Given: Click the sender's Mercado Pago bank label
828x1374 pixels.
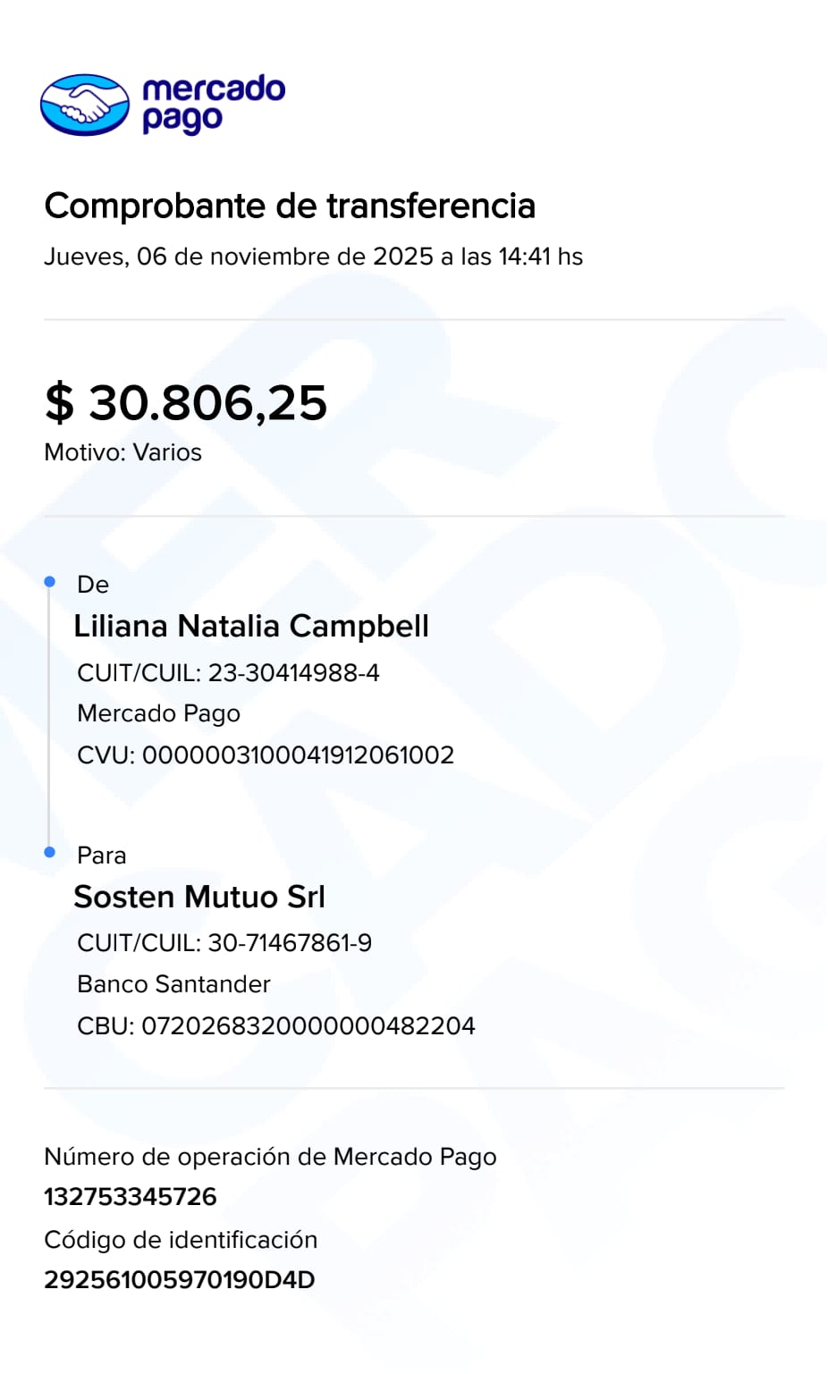Looking at the screenshot, I should click(x=158, y=713).
